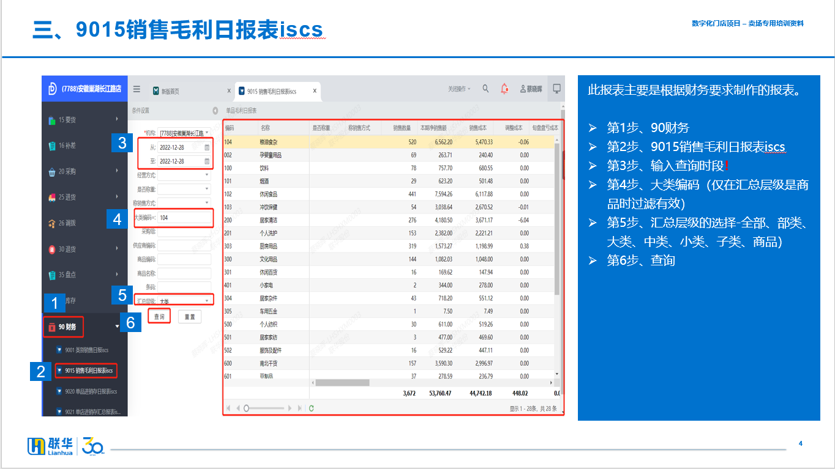Select the 粮油食杂 row
The image size is (835, 469).
(x=388, y=142)
